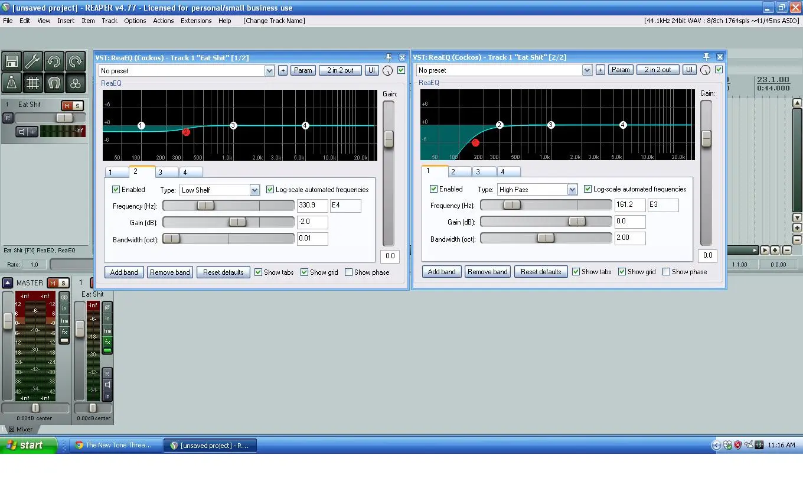Switch to band tab 3 in first ReaEQ

pos(167,173)
